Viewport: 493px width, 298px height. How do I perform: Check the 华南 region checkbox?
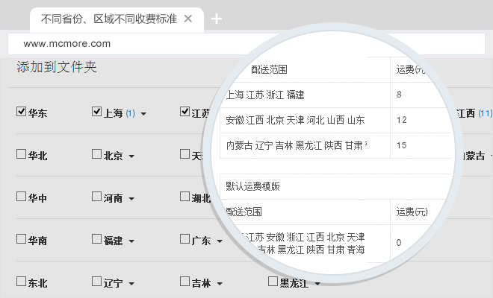coord(22,240)
